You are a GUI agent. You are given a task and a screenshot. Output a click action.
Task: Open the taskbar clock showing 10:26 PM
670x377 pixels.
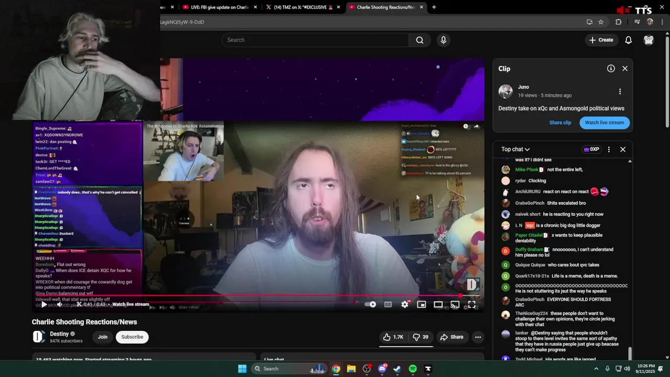[646, 369]
